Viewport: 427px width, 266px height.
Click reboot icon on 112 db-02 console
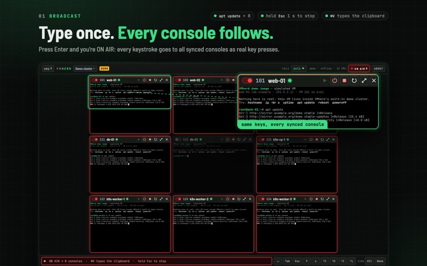[x=239, y=139]
